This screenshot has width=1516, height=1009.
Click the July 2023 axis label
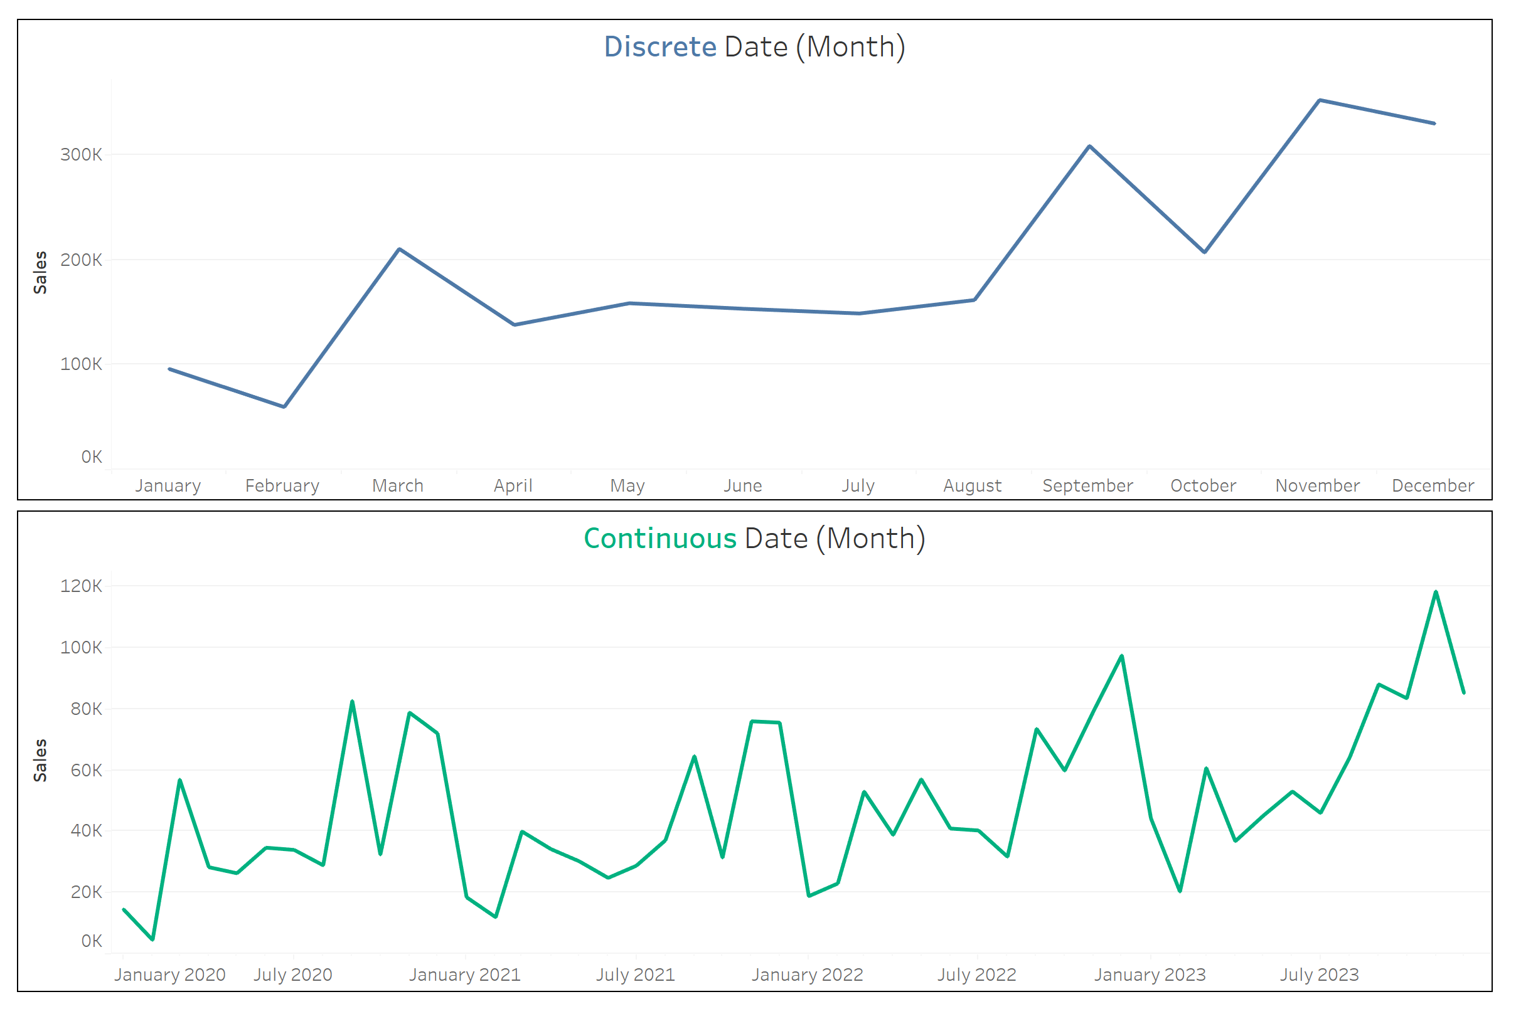[1319, 975]
